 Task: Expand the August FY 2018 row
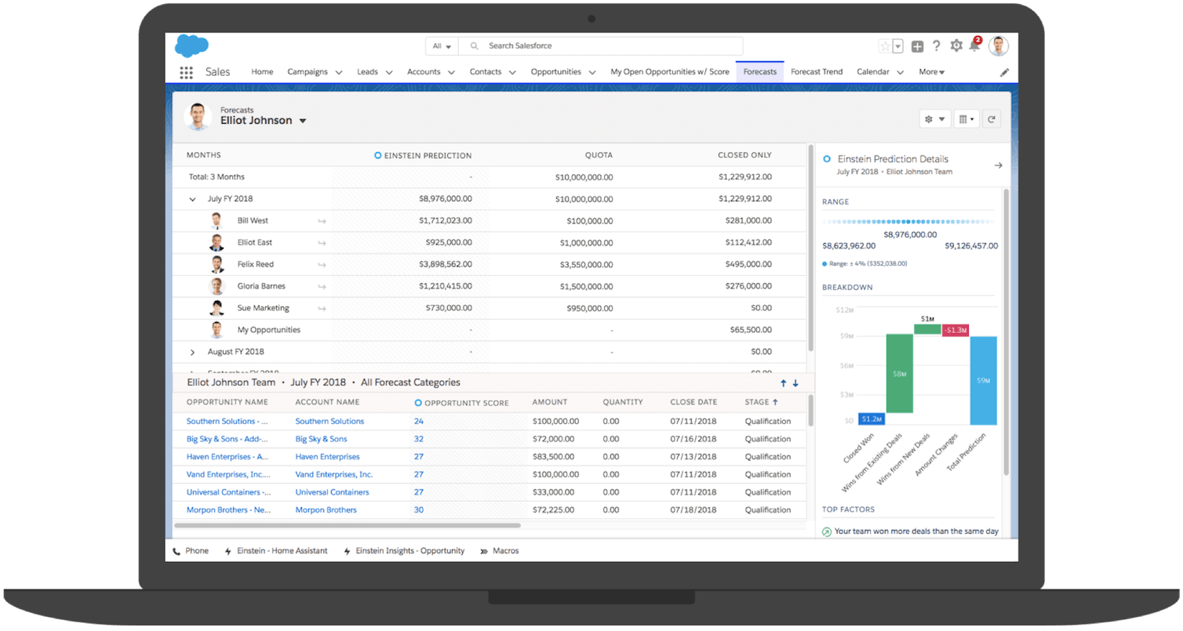point(193,352)
